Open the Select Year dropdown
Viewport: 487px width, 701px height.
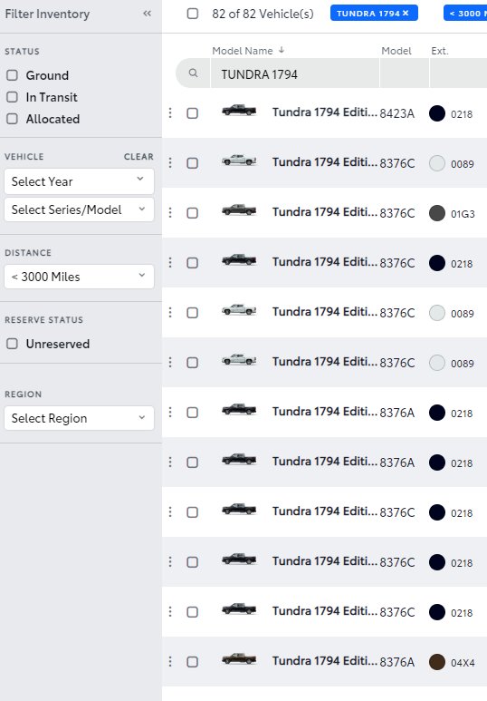point(79,181)
